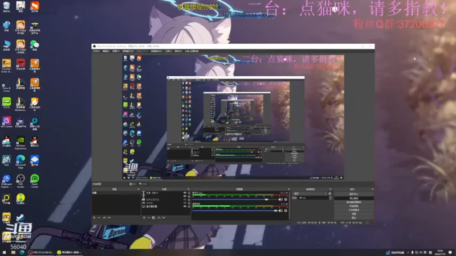The height and width of the screenshot is (256, 456).
Task: Lock the 显示器采集 source
Action: point(189,207)
